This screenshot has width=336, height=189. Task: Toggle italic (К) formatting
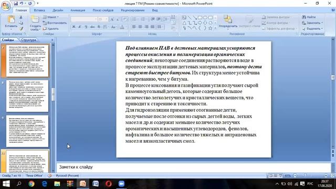80,27
